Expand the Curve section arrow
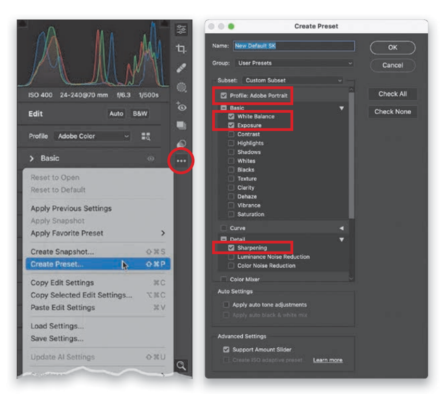 (x=342, y=228)
